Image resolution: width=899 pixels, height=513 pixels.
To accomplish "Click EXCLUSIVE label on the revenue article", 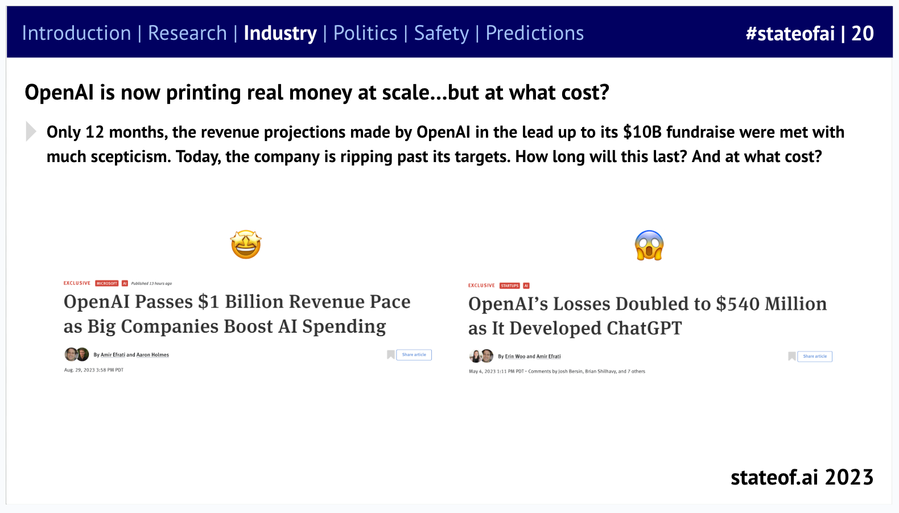I will coord(77,283).
